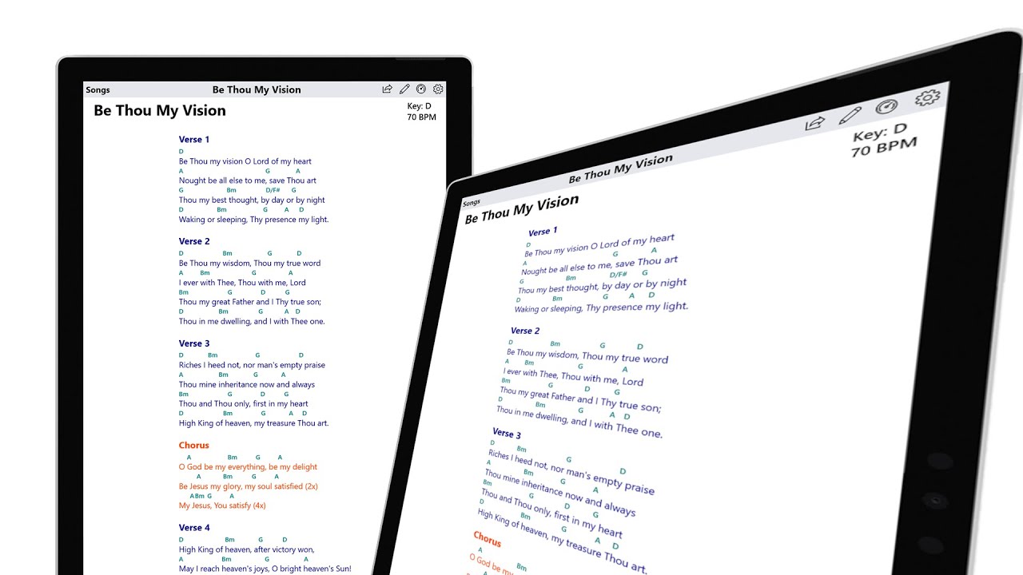This screenshot has width=1023, height=575.
Task: Select 'High King of heaven' line on tilted tablet
Action: (562, 541)
